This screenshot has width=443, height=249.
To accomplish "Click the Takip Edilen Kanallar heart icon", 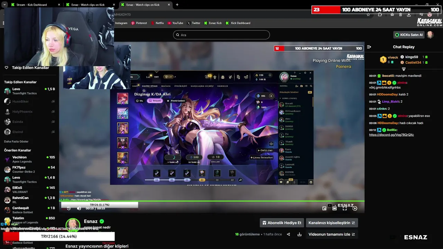I will click(6, 68).
